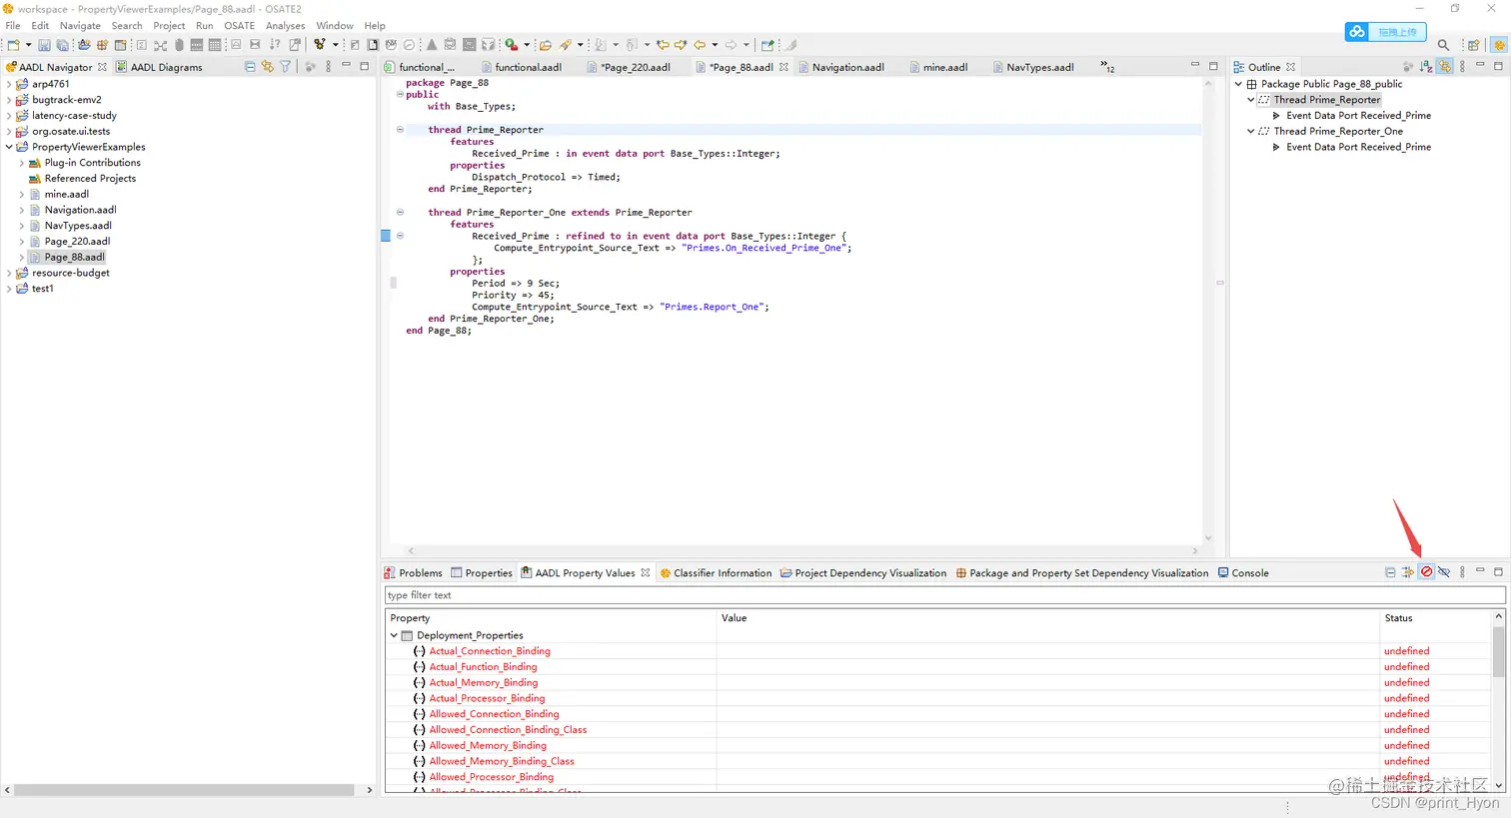Open AADL Navigator view menu (three dots)
Viewport: 1511px width, 818px height.
329,67
